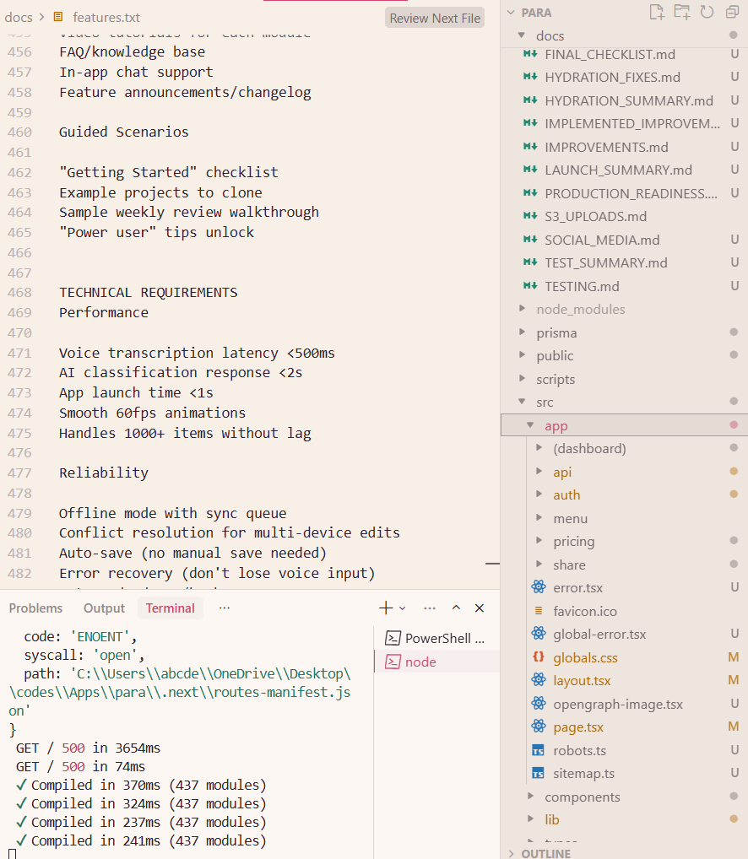Screen dimensions: 748x859
Task: Collapse all folders in Explorer
Action: 731,12
